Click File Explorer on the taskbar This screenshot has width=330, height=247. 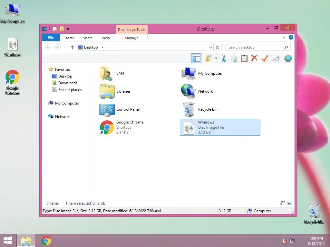(x=26, y=241)
